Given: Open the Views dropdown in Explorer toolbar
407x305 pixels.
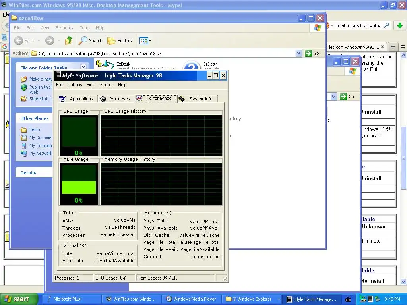Looking at the screenshot, I should (145, 41).
